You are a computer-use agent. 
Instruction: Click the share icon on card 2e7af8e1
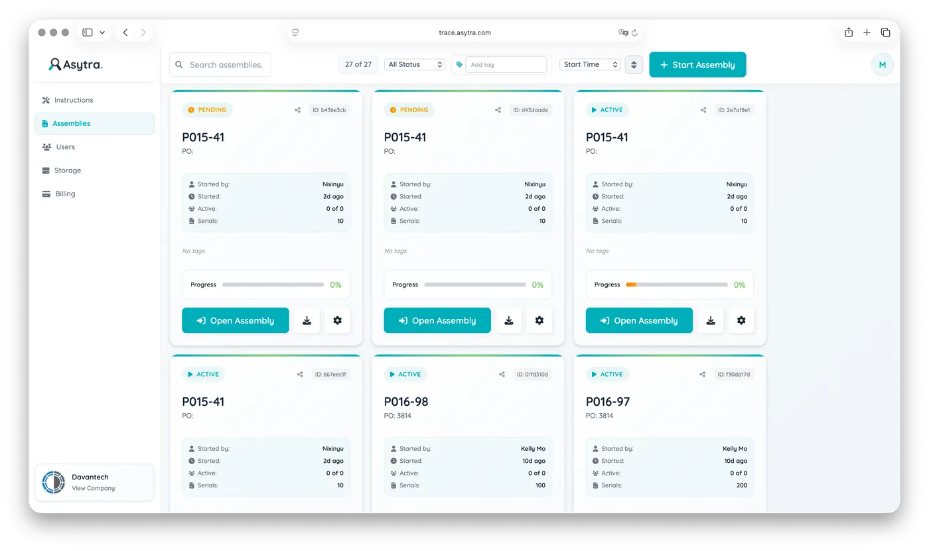pyautogui.click(x=703, y=110)
